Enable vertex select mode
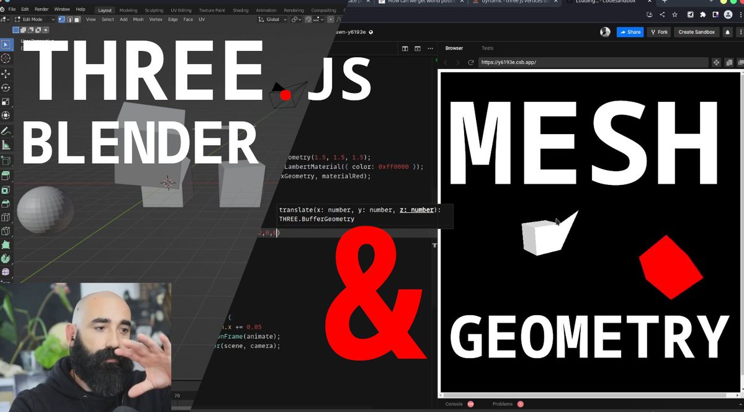 coord(61,19)
